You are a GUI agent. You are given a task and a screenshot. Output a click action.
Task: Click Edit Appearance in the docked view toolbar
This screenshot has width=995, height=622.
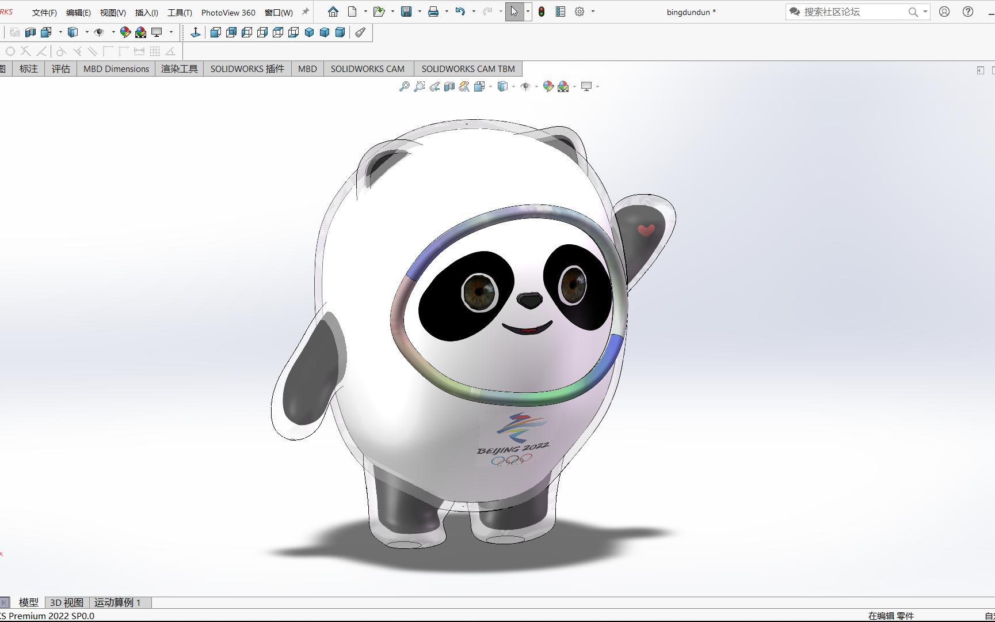click(125, 32)
